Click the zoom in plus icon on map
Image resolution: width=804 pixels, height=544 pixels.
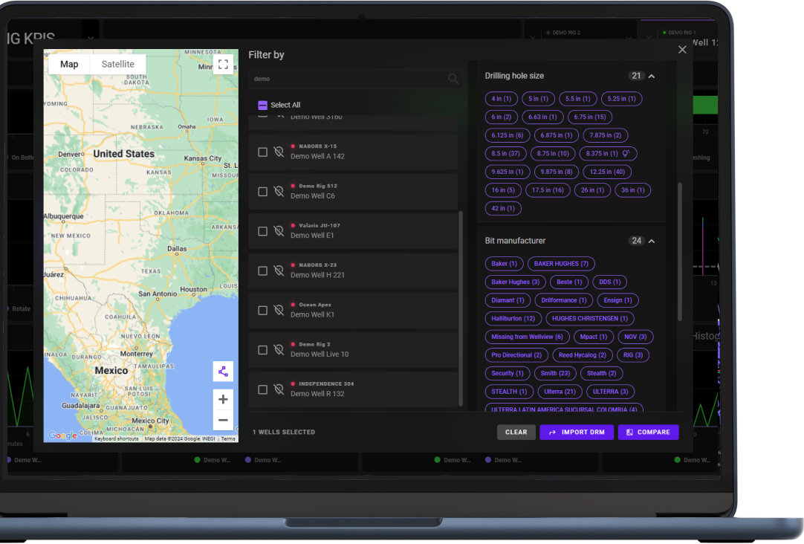(x=223, y=398)
